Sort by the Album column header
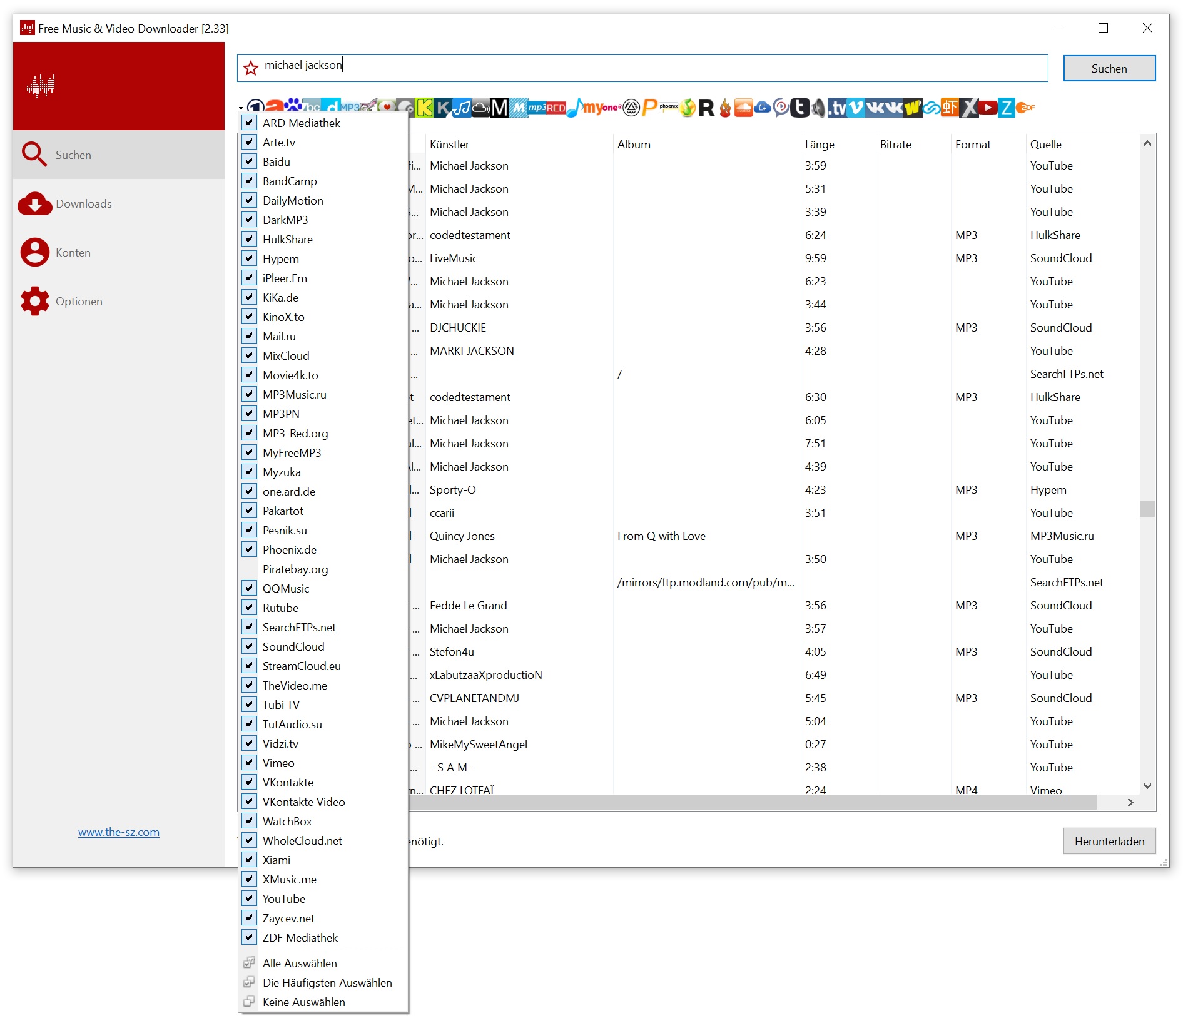The width and height of the screenshot is (1203, 1018). click(707, 144)
